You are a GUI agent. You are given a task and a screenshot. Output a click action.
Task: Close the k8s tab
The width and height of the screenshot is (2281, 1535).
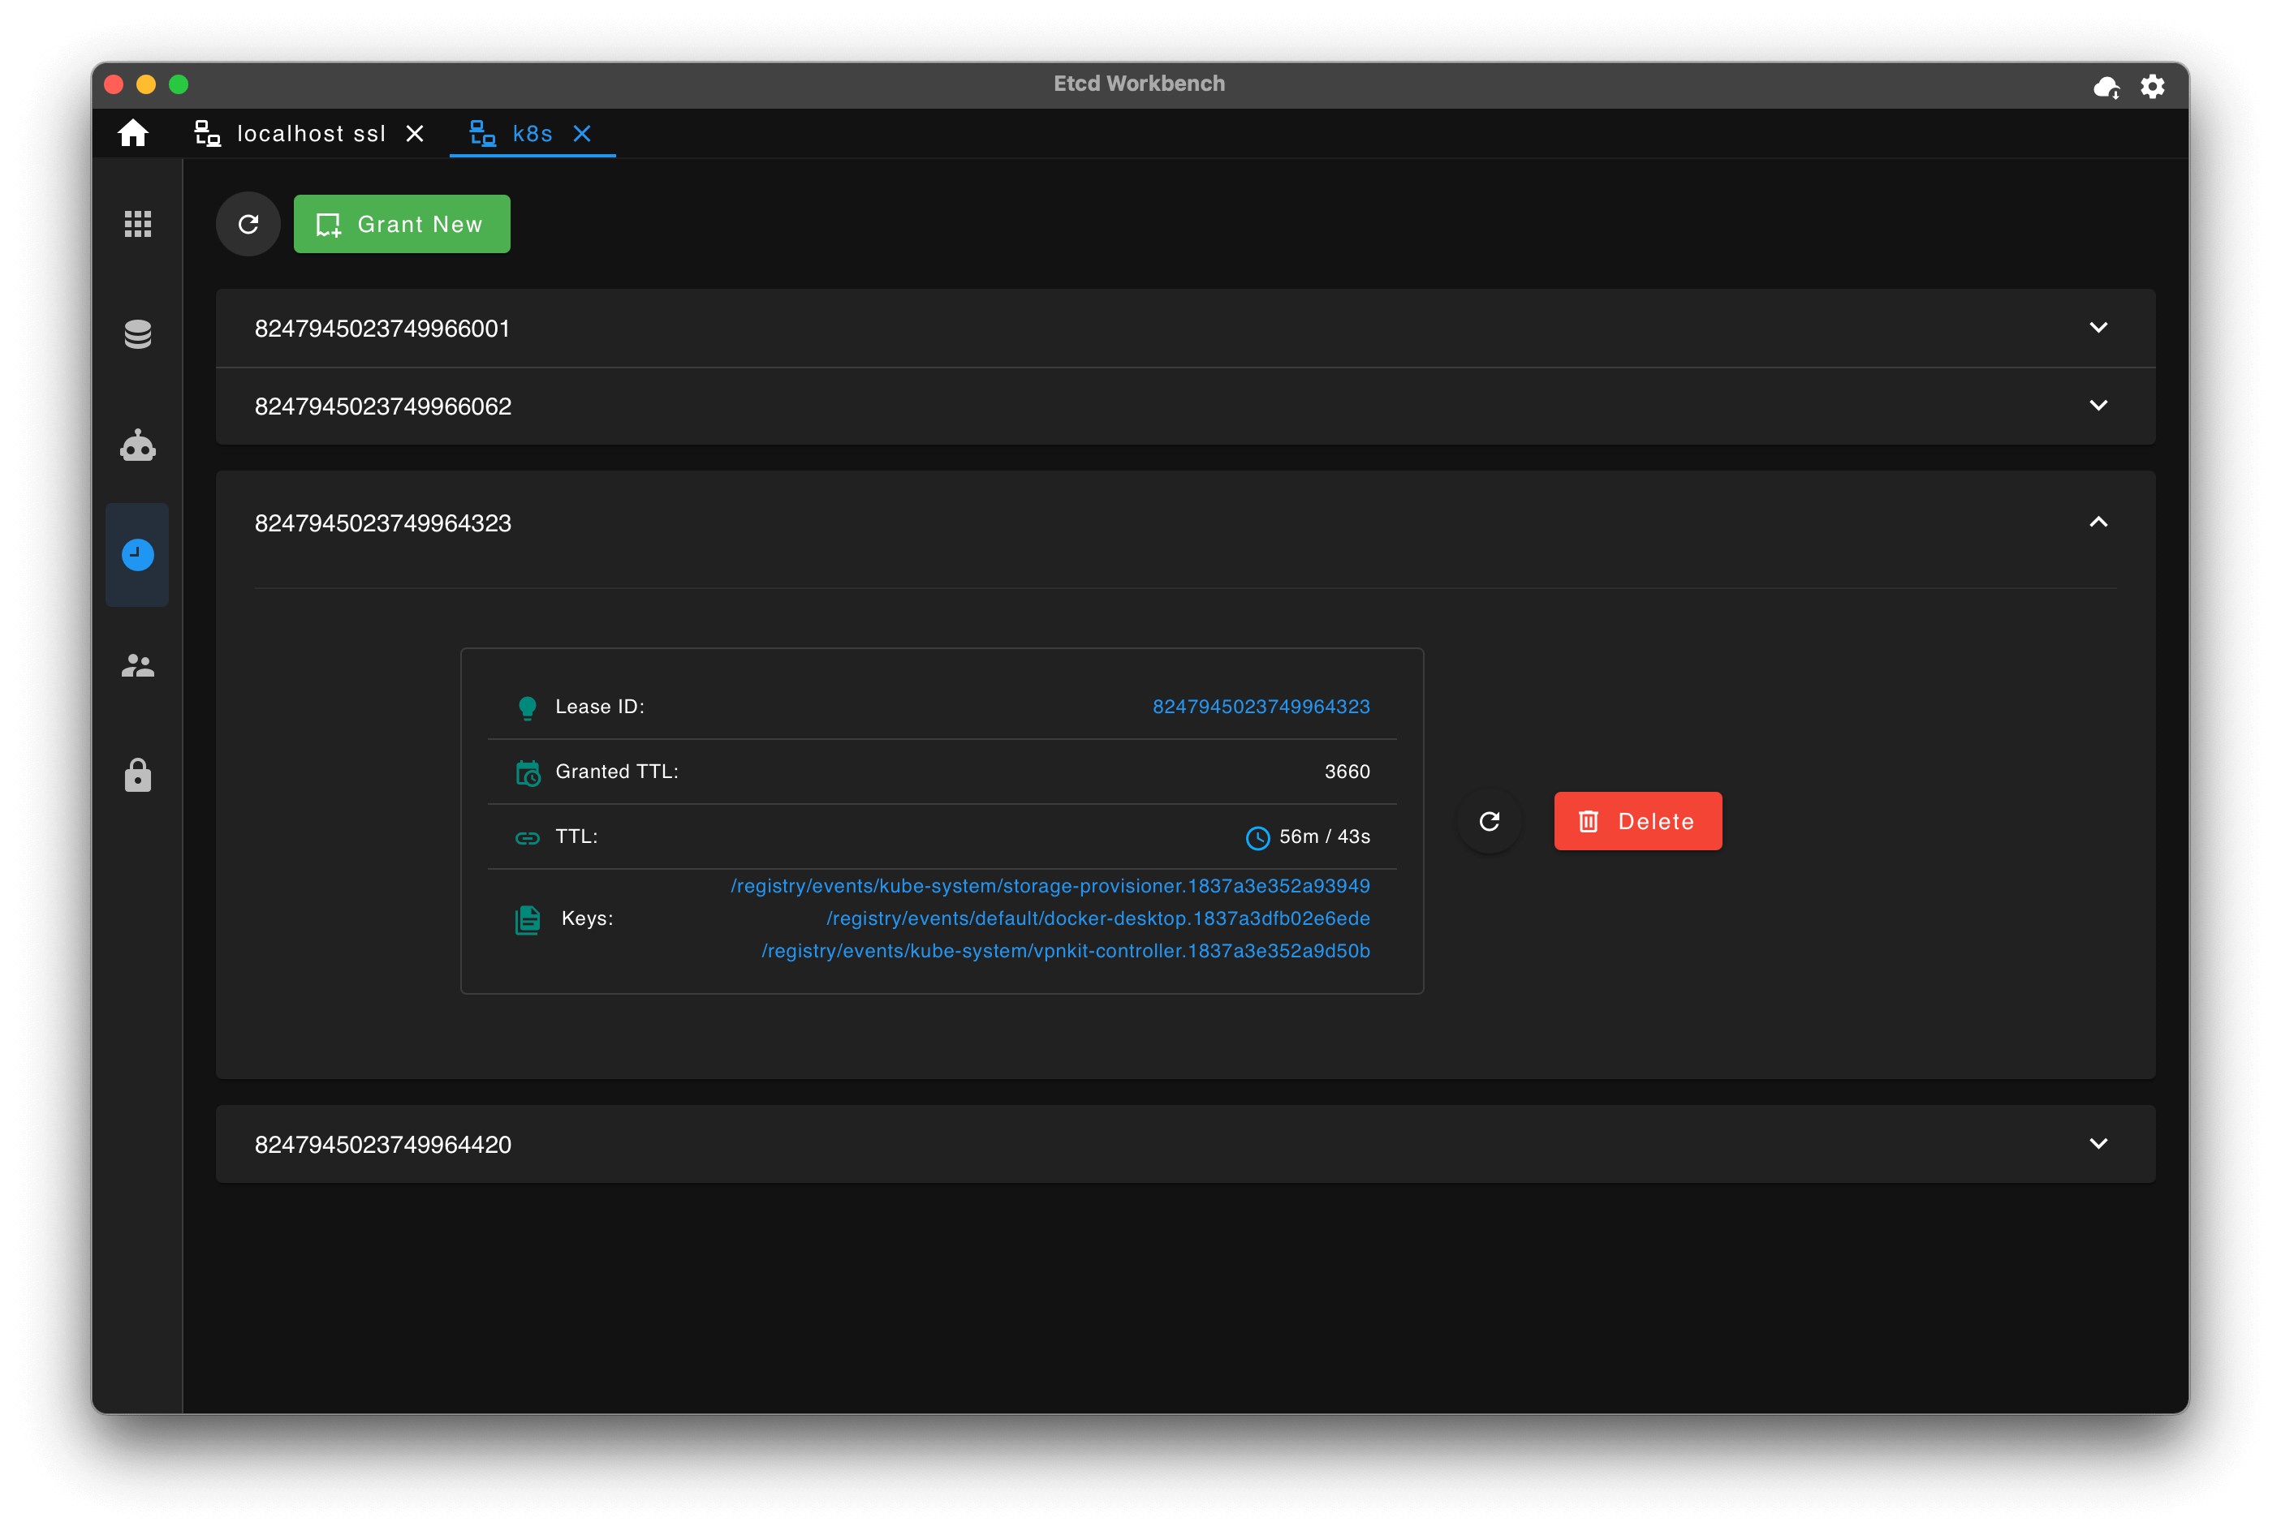point(583,134)
